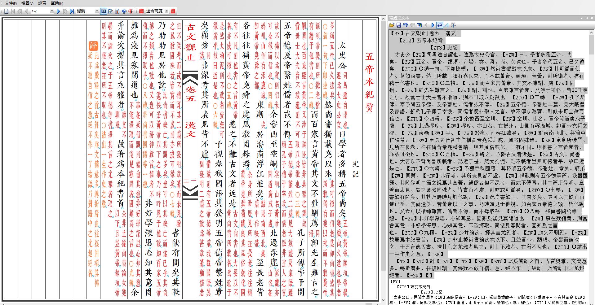Toggle word wrap in the text panel
This screenshot has width=595, height=305.
[x=439, y=25]
